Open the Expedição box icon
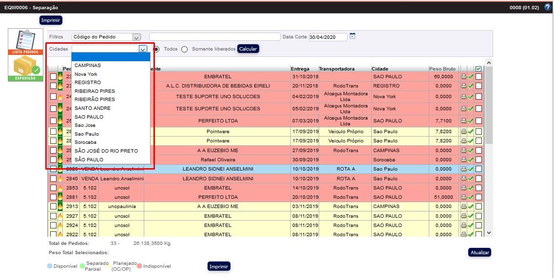Viewport: 554px width, 278px height. coord(25,68)
